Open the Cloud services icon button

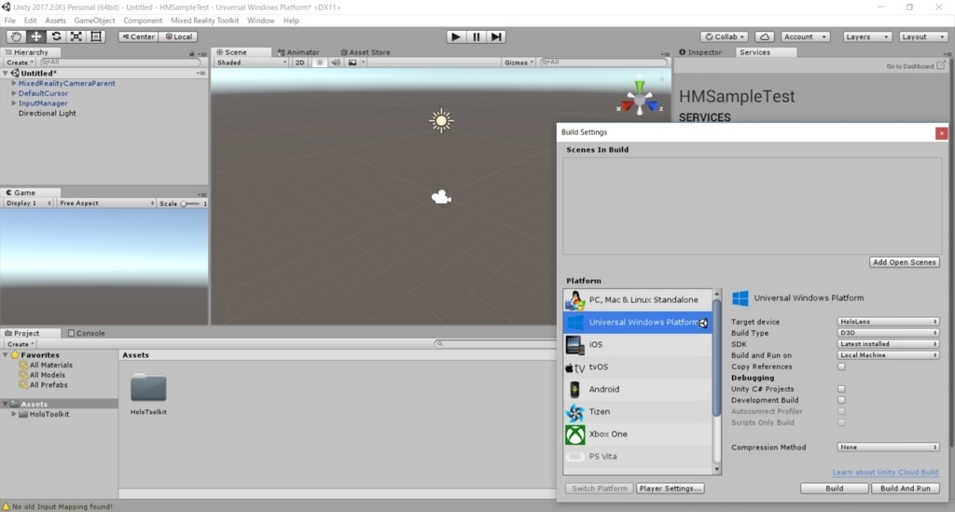point(765,36)
